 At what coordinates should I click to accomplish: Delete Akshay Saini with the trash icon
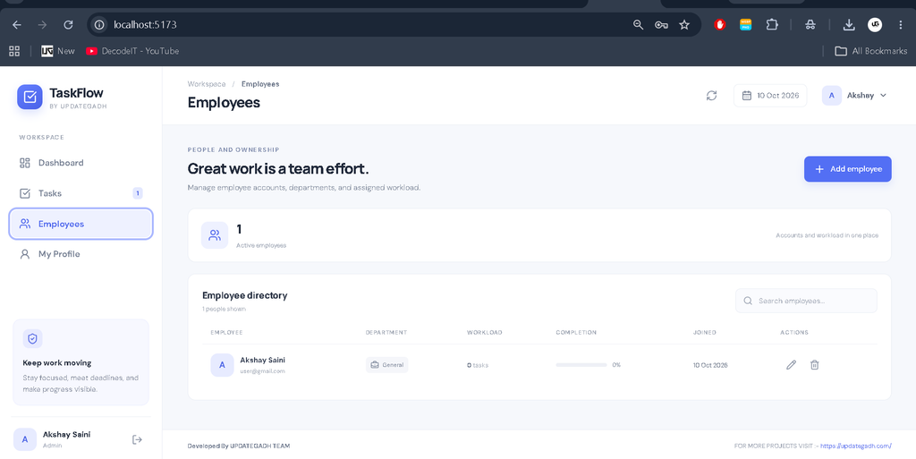coord(814,365)
